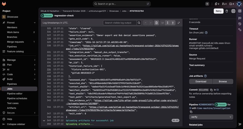
Task: Select Jobs under Build
Action: click(x=19, y=89)
